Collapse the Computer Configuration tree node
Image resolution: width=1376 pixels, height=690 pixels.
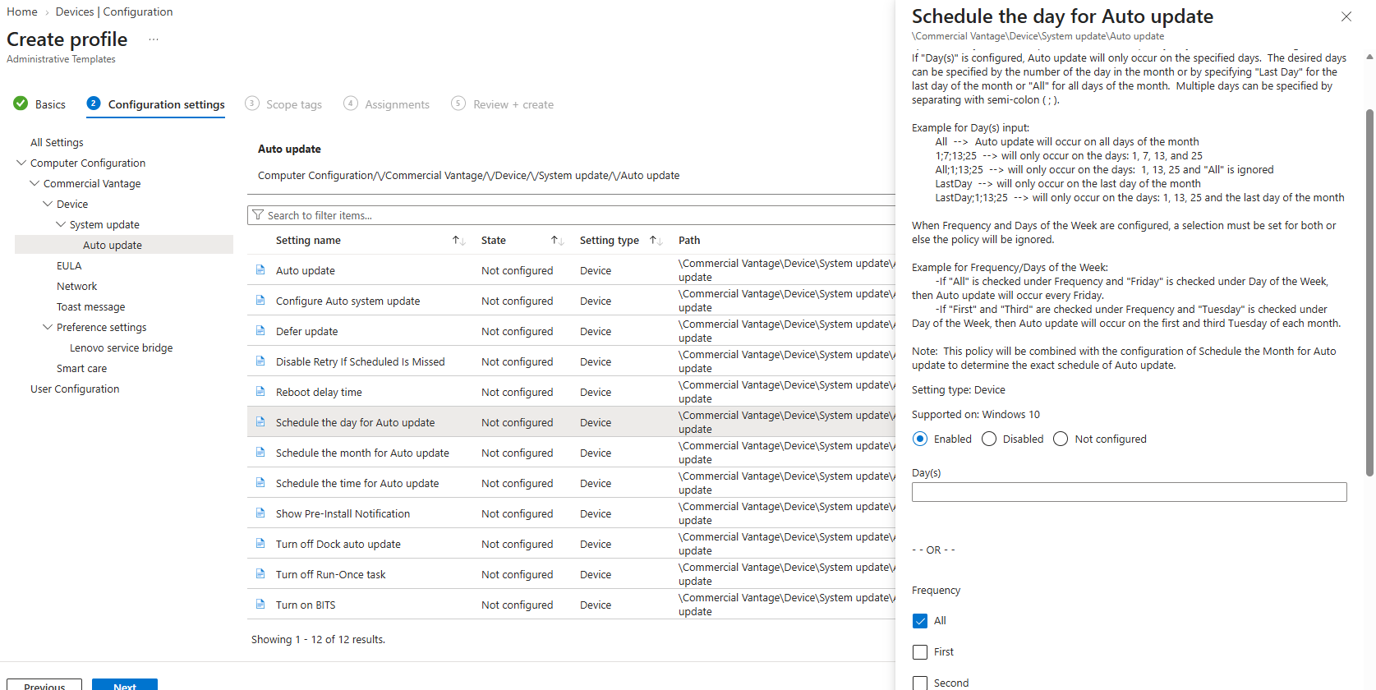[21, 163]
